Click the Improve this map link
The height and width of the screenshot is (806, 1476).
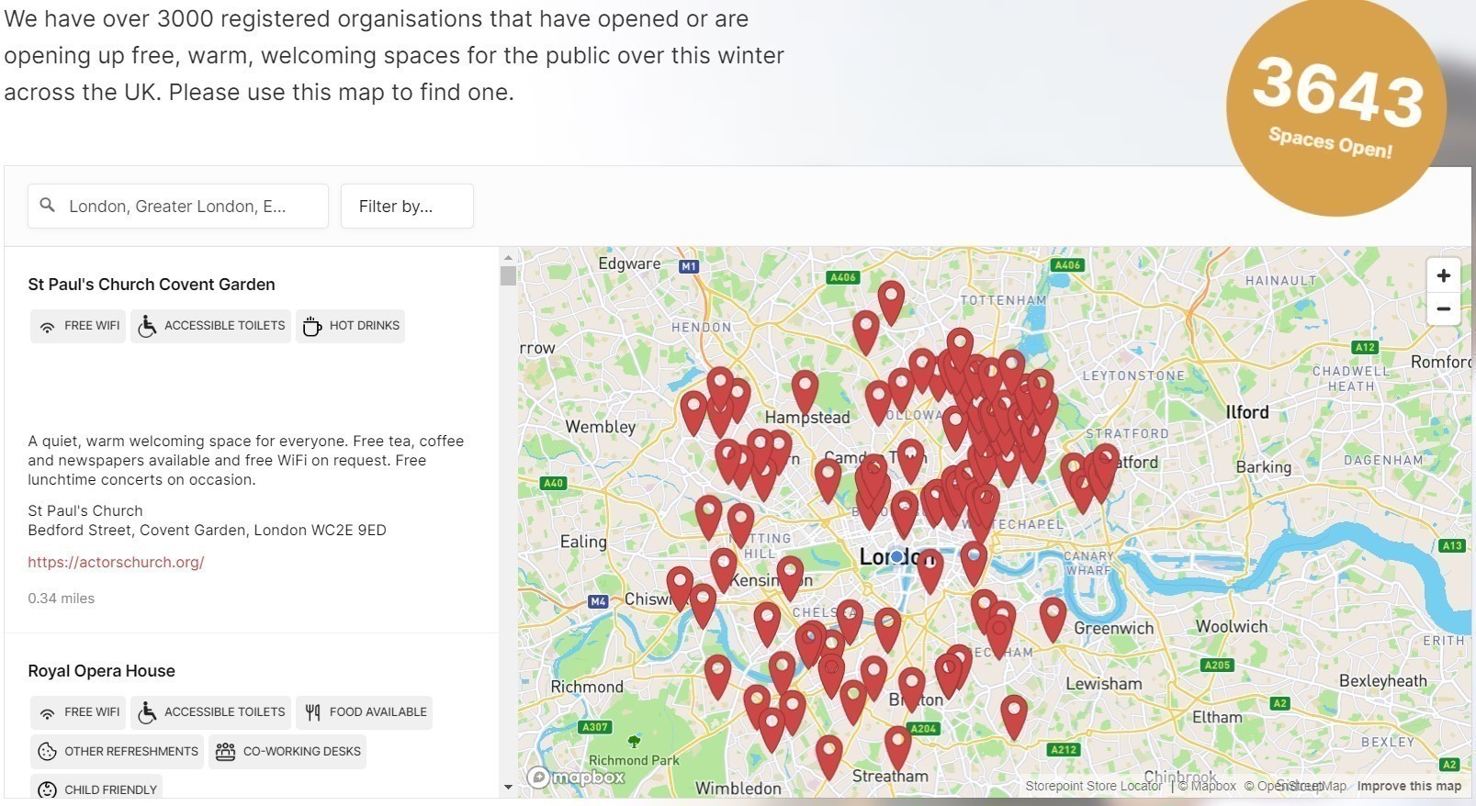(x=1408, y=786)
